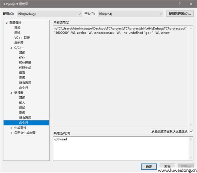197x173 pixels.
Task: Click the 取消 button
Action: (x=167, y=166)
